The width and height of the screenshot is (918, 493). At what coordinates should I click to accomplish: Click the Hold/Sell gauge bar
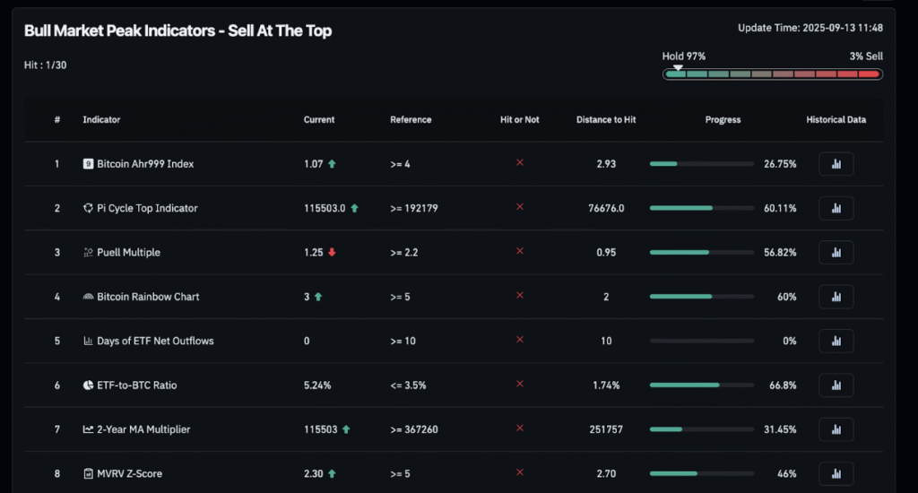(773, 74)
